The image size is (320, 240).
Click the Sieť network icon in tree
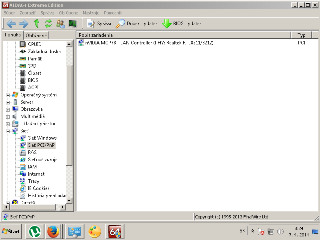click(15, 131)
